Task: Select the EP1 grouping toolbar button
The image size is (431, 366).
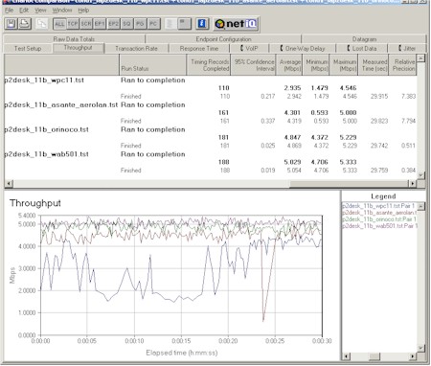Action: 100,24
